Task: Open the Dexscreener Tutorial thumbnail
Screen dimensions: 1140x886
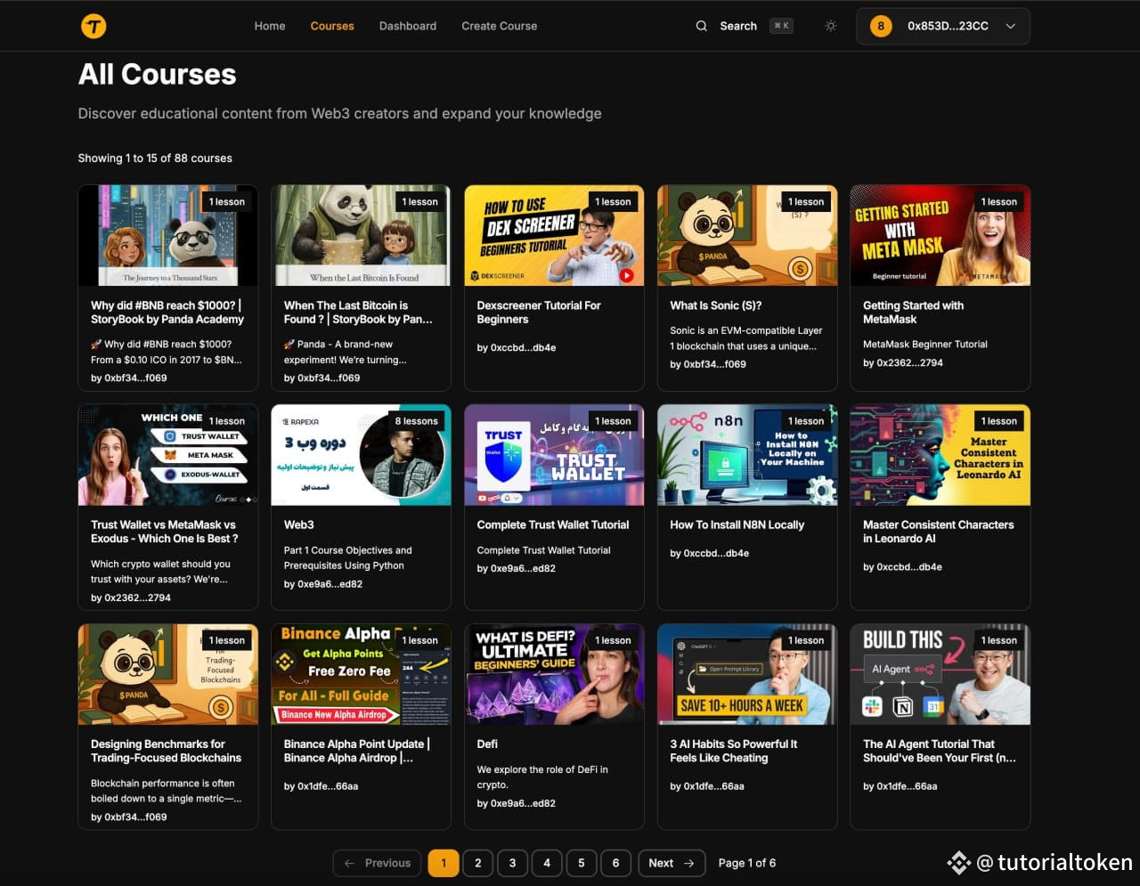Action: [554, 235]
